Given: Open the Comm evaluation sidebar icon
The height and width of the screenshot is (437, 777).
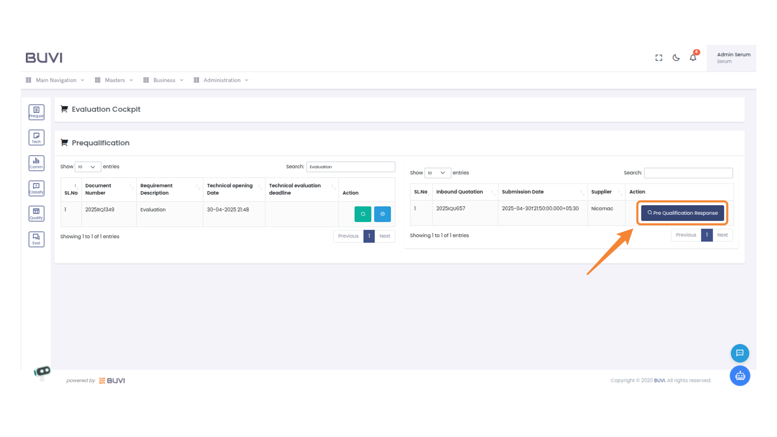Looking at the screenshot, I should (x=36, y=163).
